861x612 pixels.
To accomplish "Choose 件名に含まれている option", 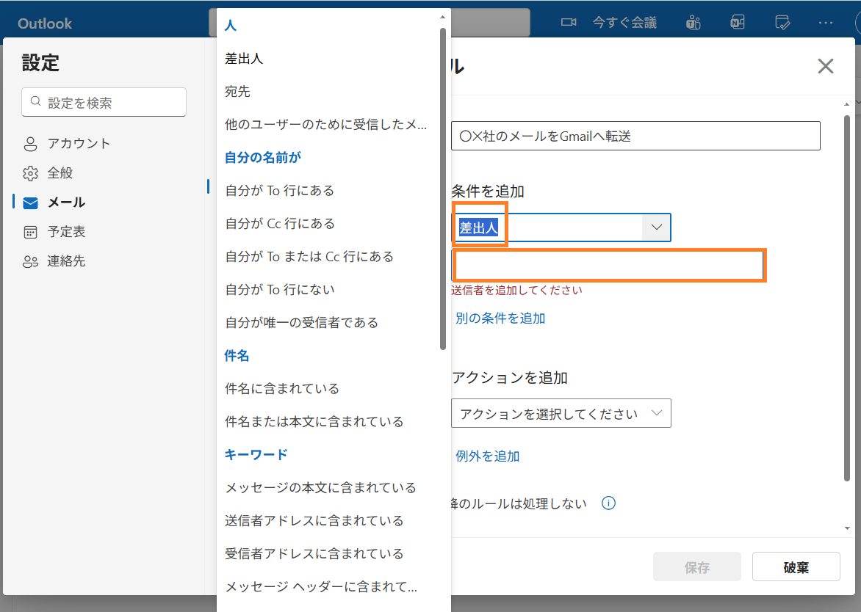I will [x=282, y=389].
